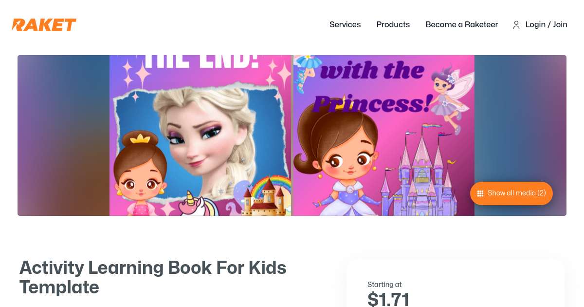Click the grid icon in Show all media
The width and height of the screenshot is (584, 307).
pyautogui.click(x=480, y=193)
